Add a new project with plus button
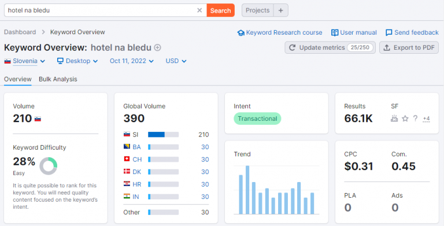This screenshot has width=444, height=226. pyautogui.click(x=280, y=10)
